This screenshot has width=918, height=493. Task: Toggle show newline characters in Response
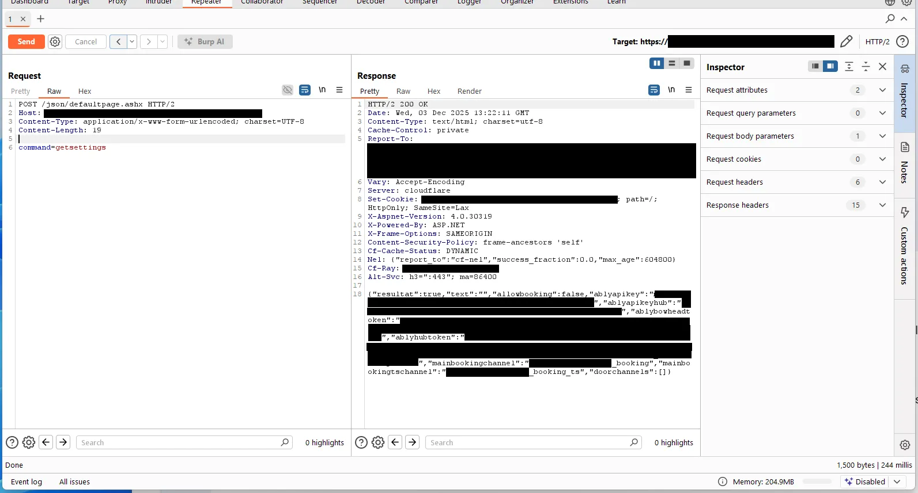pos(671,90)
